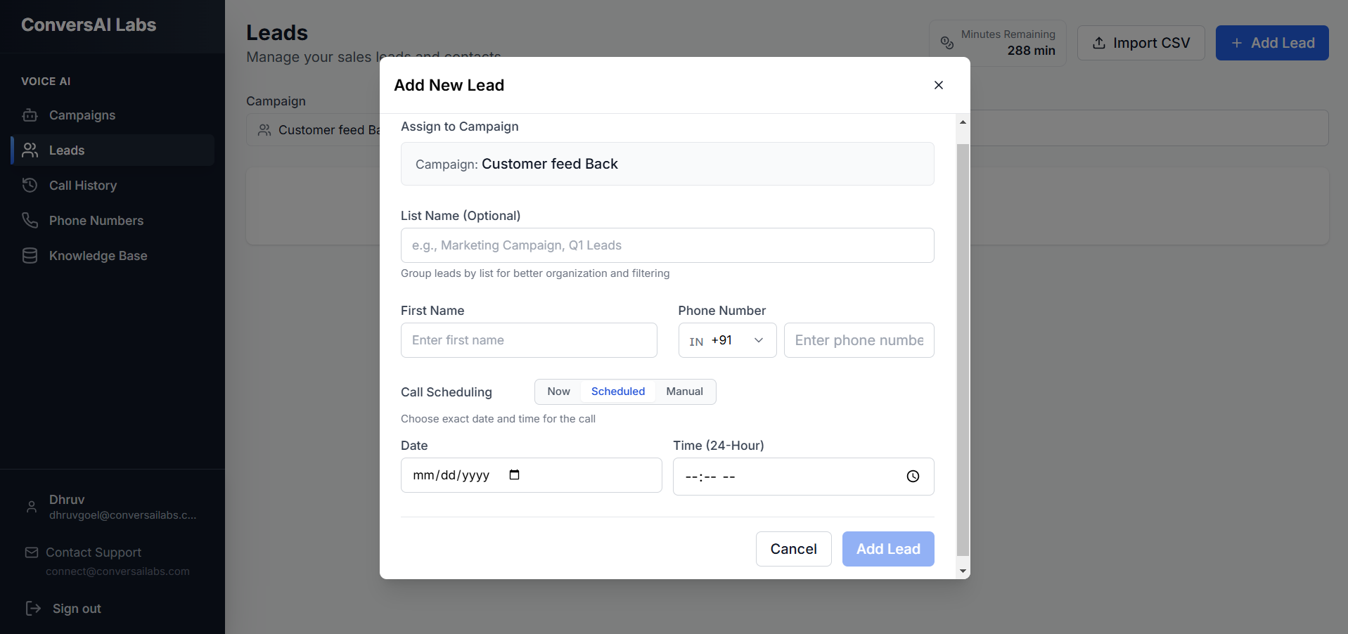Screen dimensions: 1348x634
Task: Click the dialog scrollbar up arrow
Action: [x=963, y=122]
